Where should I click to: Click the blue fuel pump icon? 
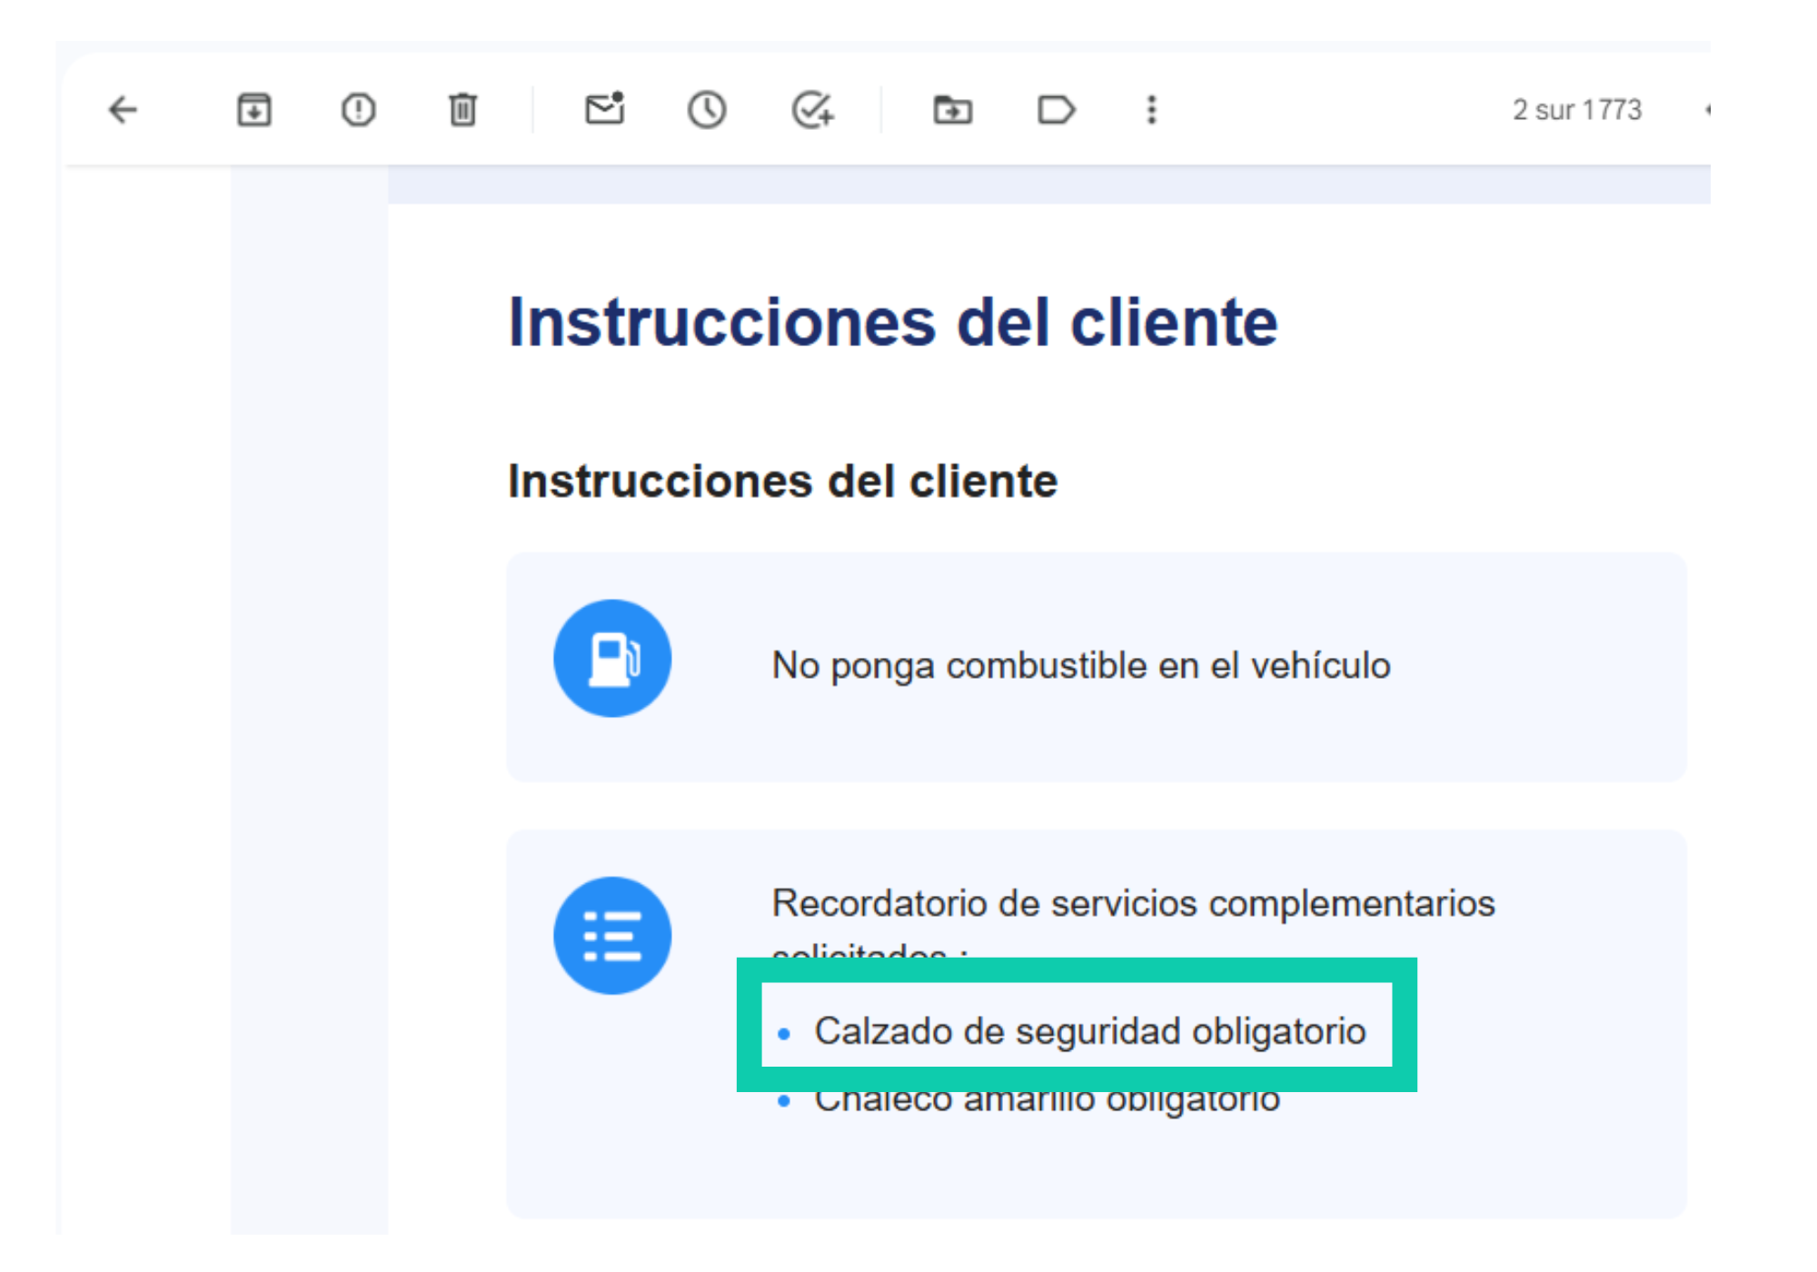coord(612,659)
